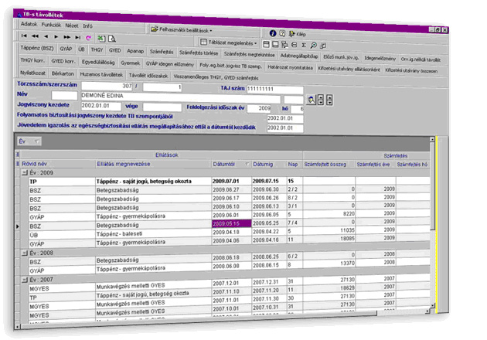Open the Bérkarton tab

pyautogui.click(x=63, y=73)
